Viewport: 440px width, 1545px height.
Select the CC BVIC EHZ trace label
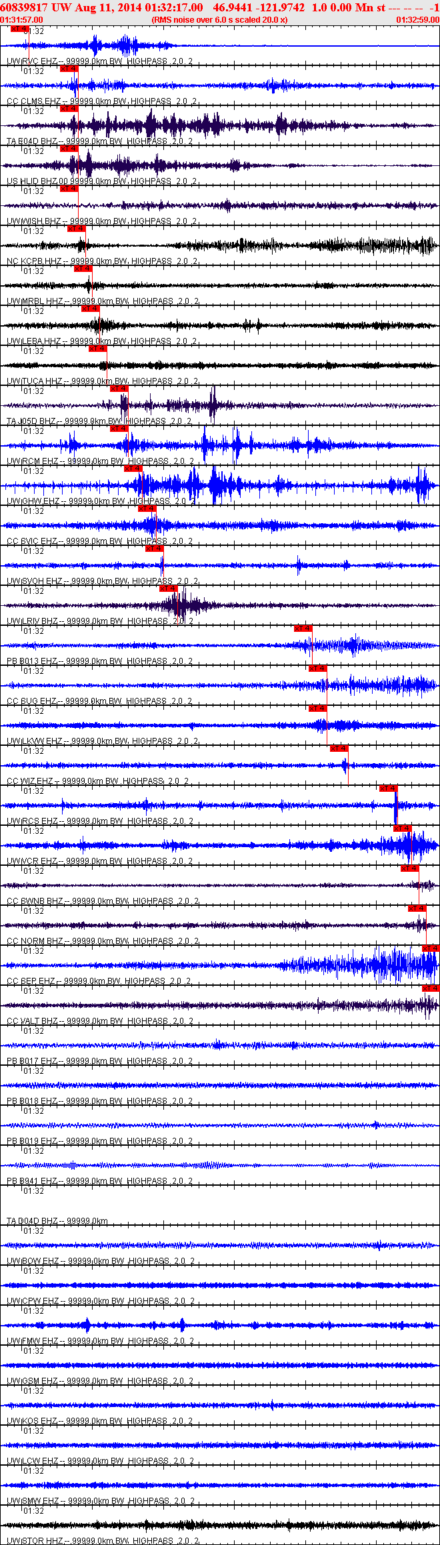pos(101,541)
